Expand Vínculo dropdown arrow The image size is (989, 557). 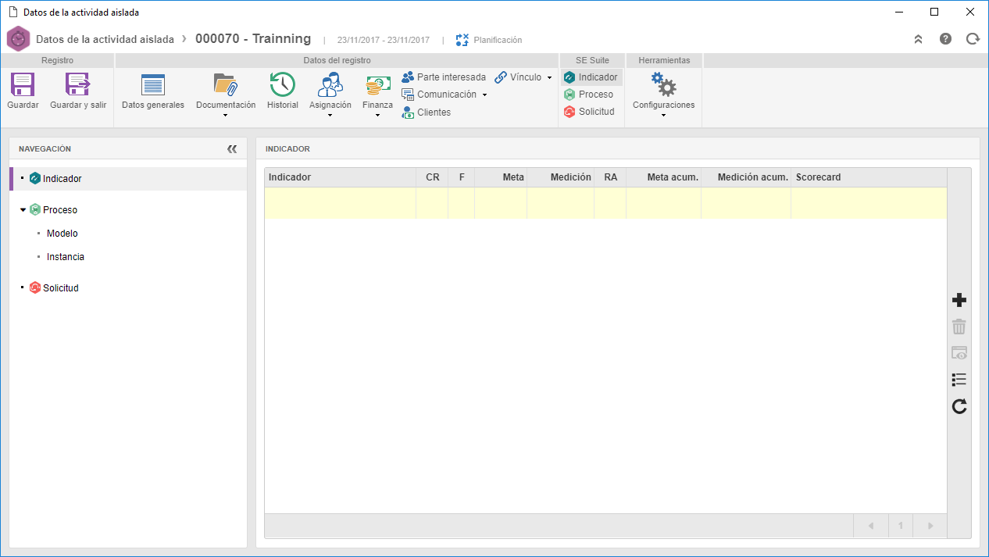tap(549, 78)
